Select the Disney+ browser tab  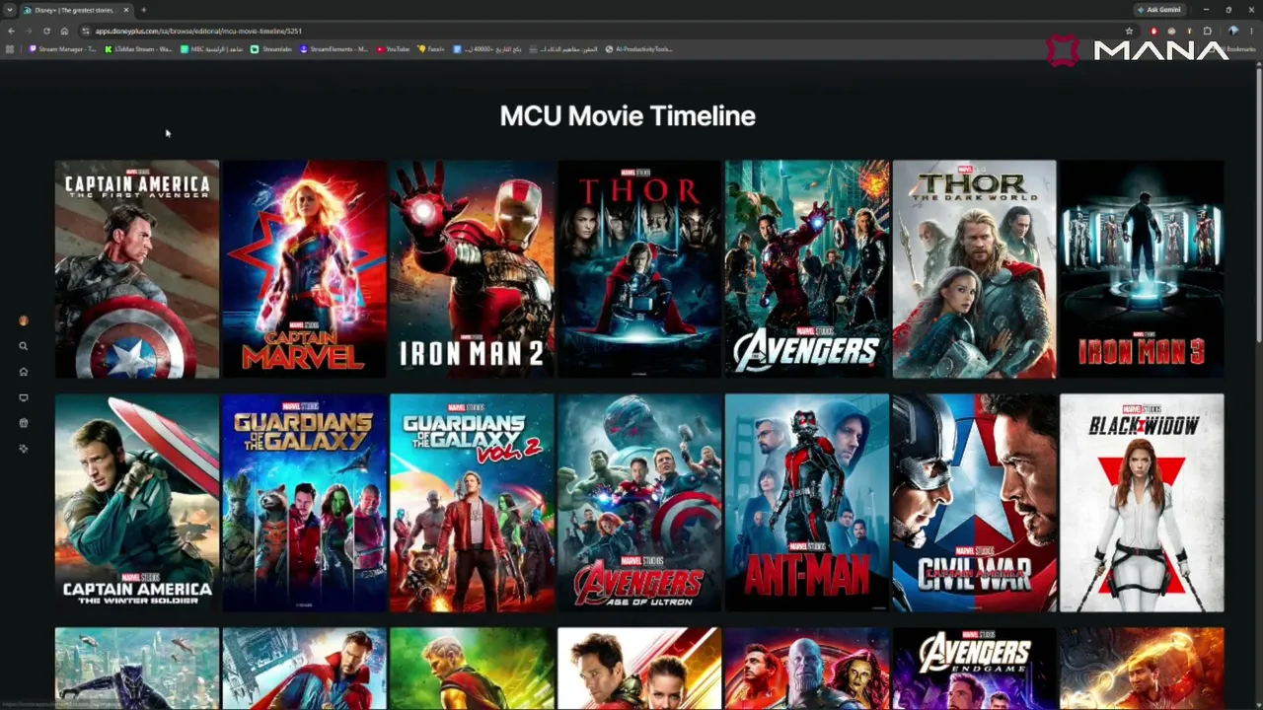[x=77, y=10]
